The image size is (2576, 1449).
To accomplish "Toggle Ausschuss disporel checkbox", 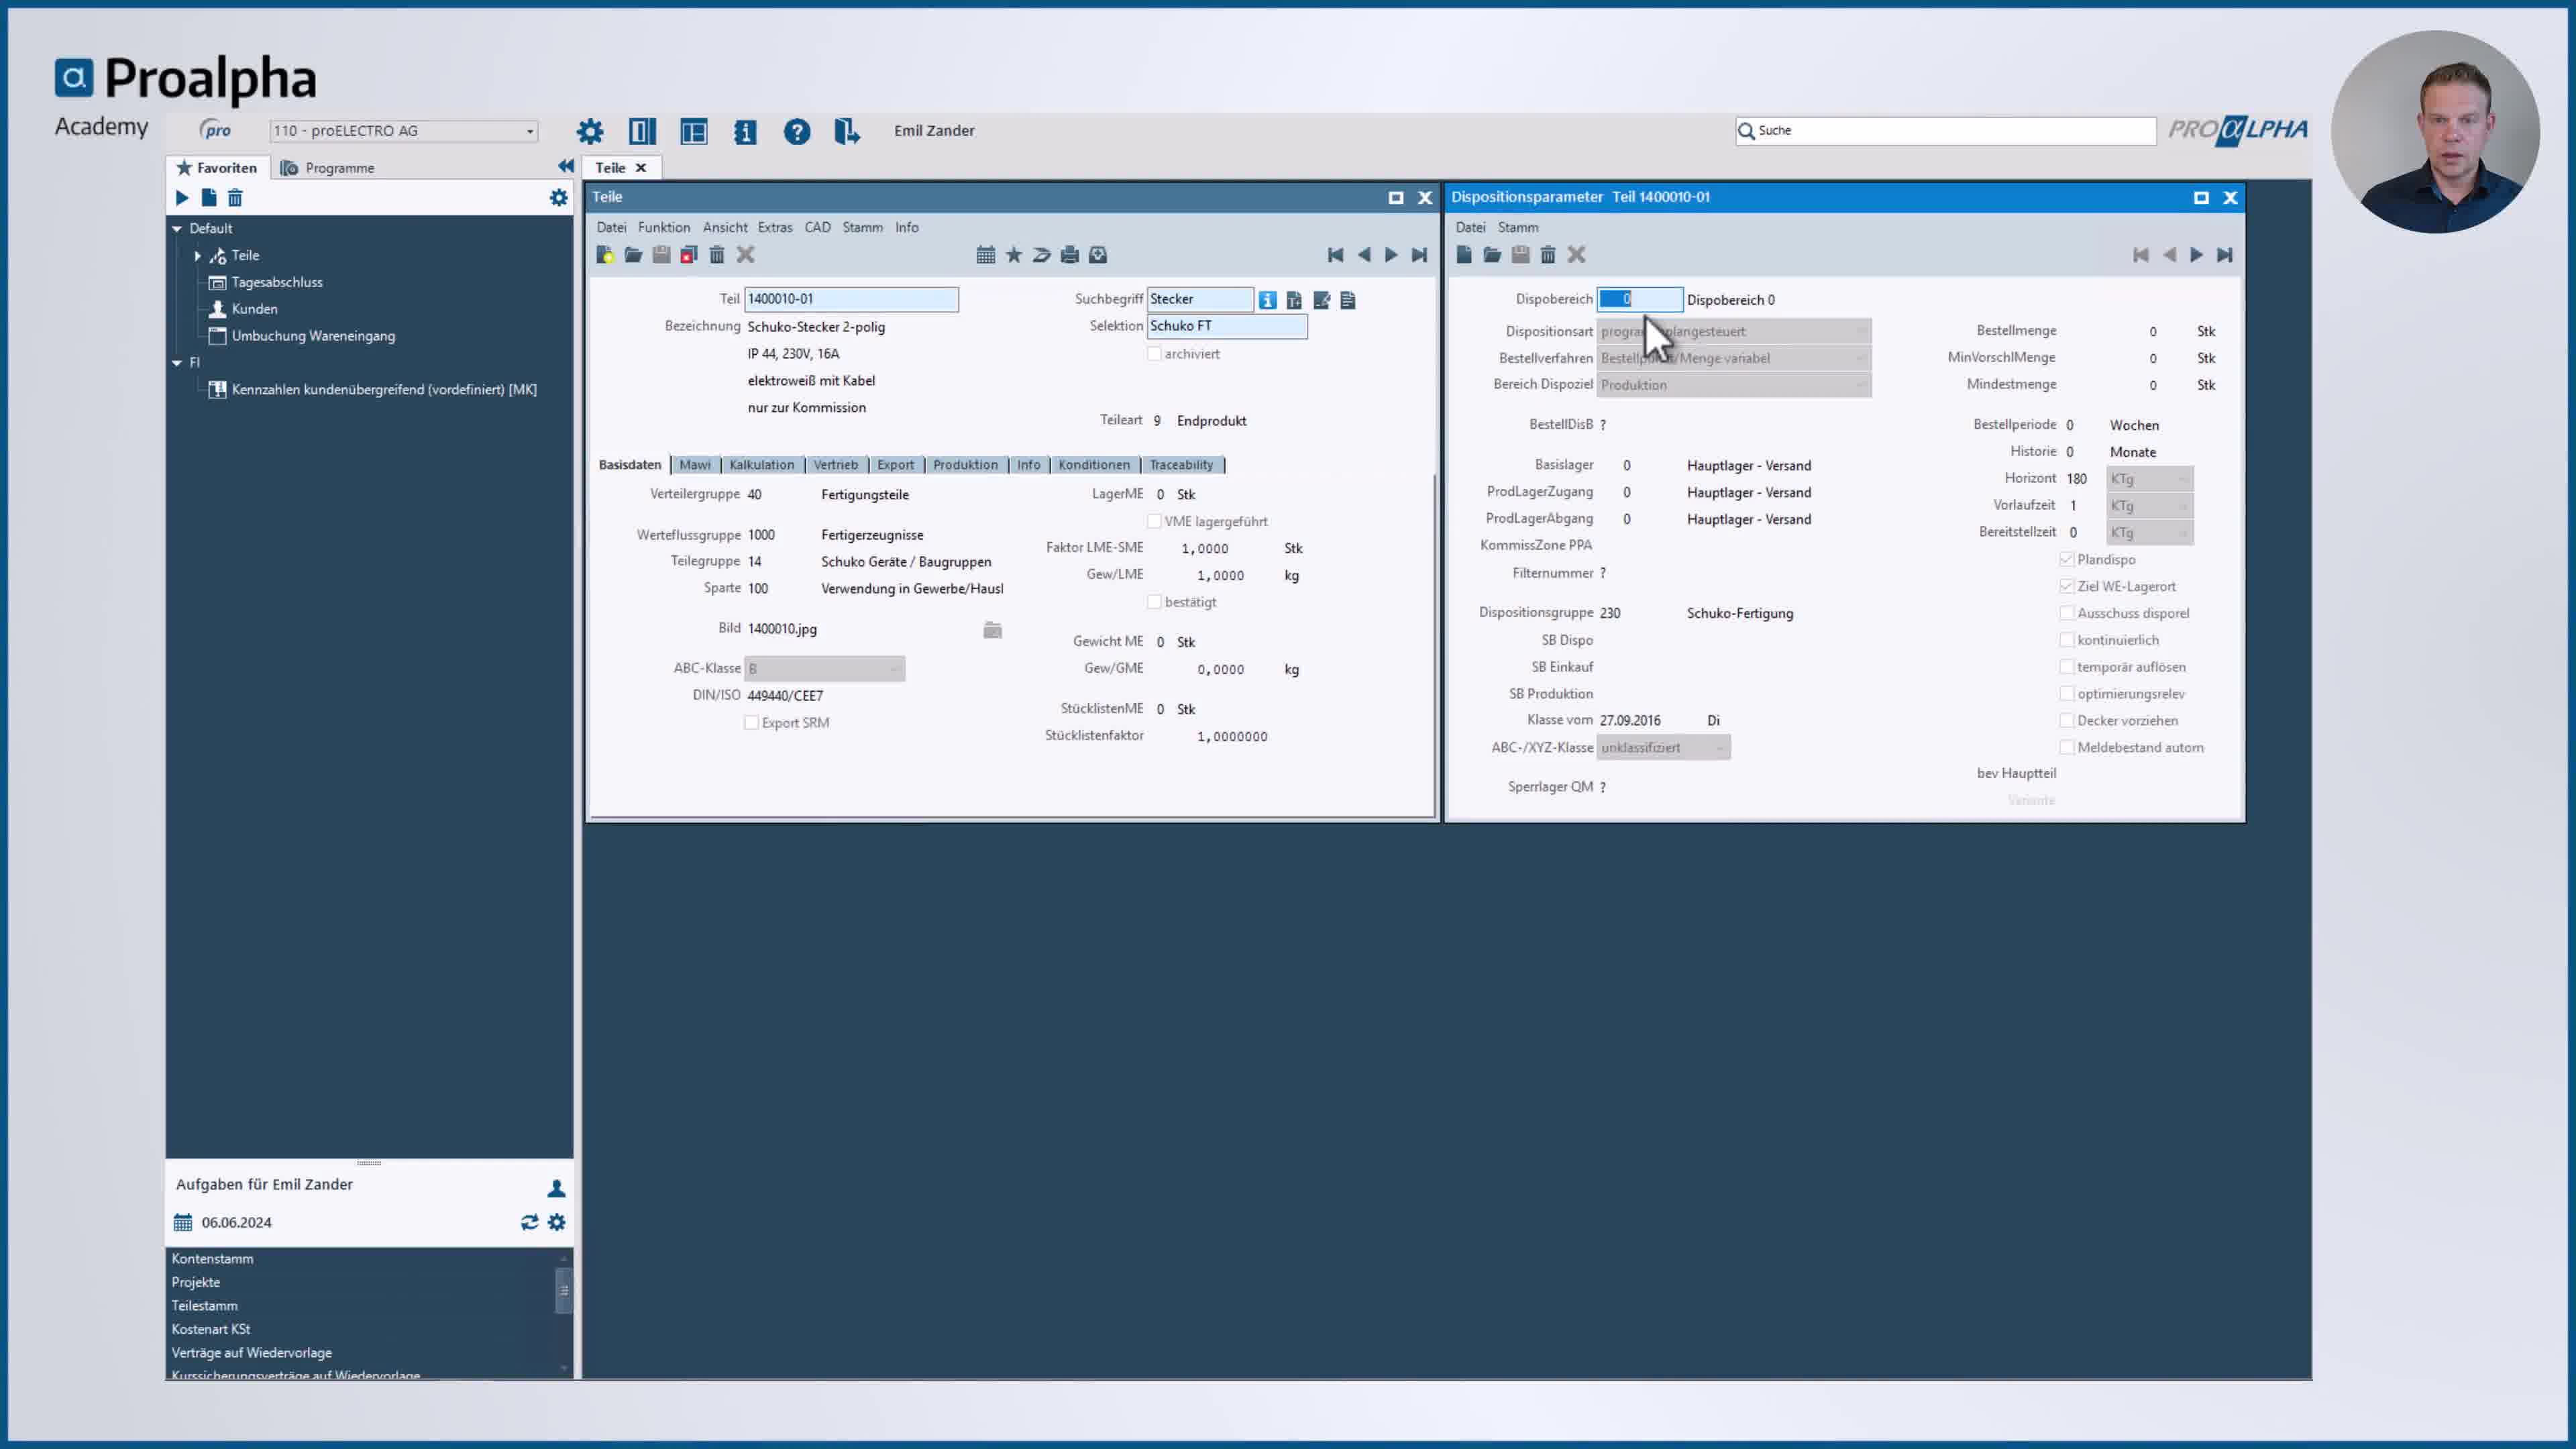I will (x=2067, y=613).
